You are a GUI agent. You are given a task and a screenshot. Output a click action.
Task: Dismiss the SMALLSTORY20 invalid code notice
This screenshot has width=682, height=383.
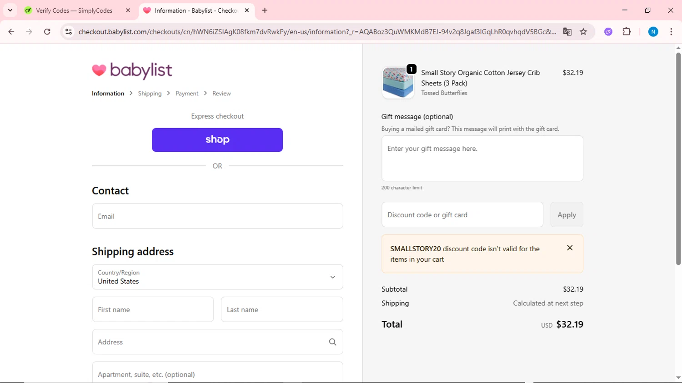tap(570, 248)
